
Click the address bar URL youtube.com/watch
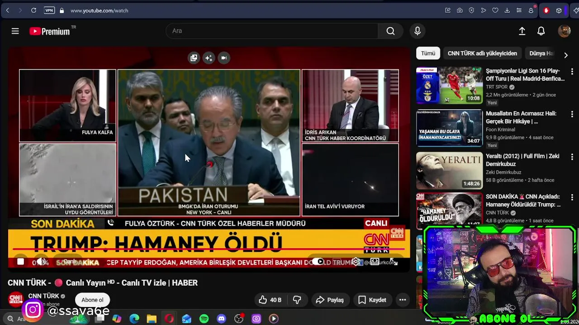point(99,10)
